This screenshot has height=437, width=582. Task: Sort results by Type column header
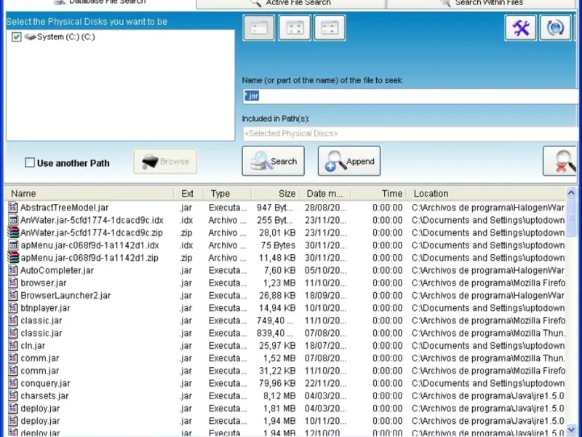227,194
